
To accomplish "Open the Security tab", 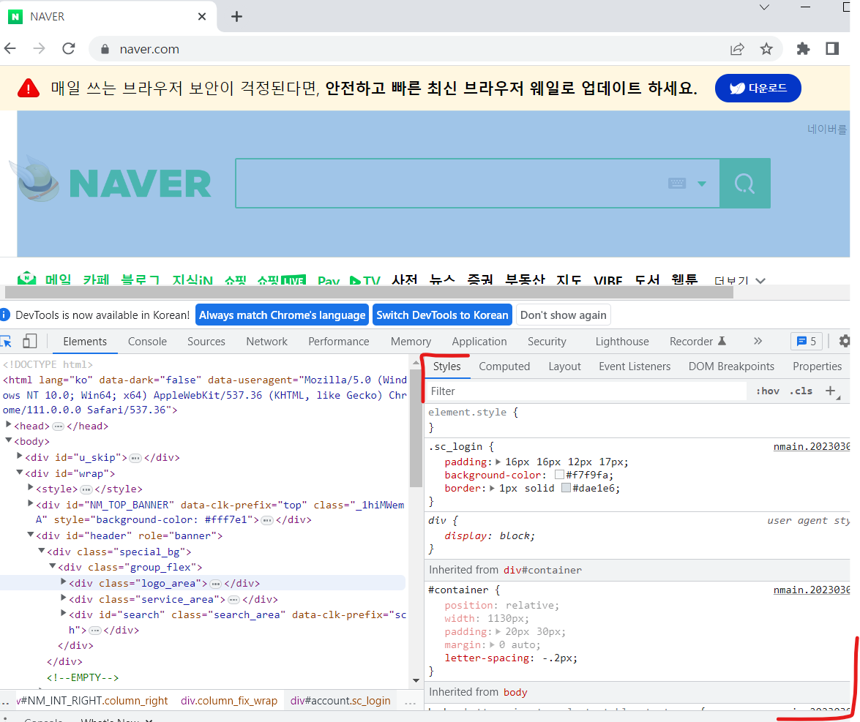I will (x=547, y=342).
